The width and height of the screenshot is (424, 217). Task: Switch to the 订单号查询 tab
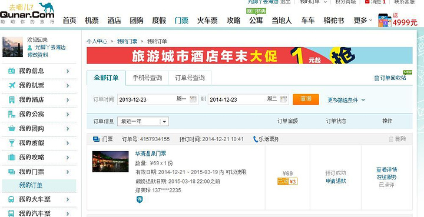coord(190,78)
